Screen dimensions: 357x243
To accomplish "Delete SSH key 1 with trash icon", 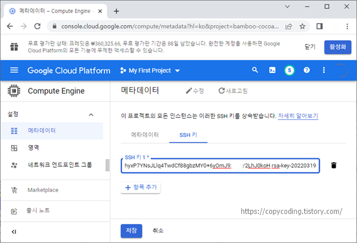I will click(x=333, y=165).
